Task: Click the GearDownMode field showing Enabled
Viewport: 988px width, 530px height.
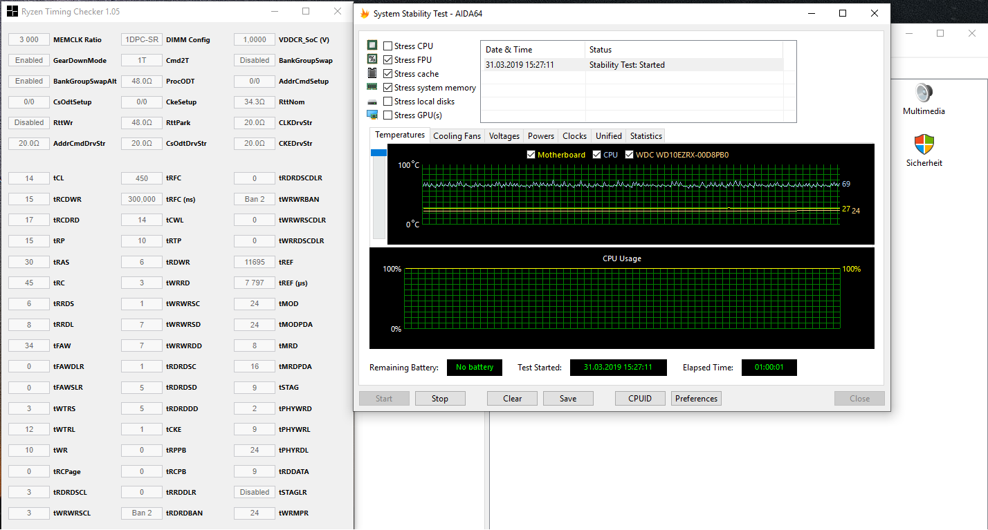Action: [x=29, y=61]
